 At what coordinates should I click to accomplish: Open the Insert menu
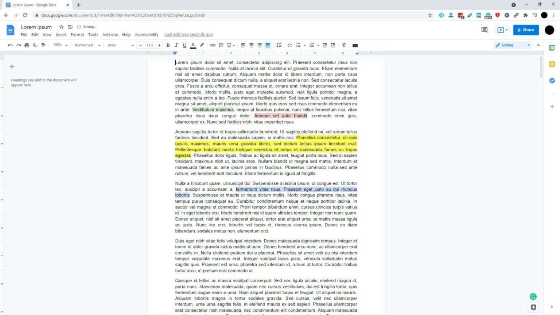61,34
